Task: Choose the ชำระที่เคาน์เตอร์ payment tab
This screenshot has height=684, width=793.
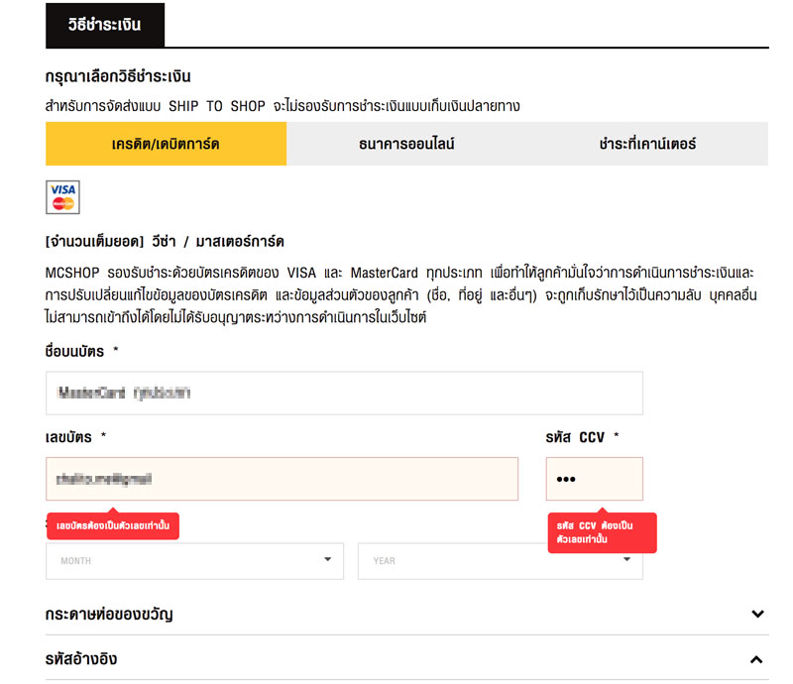Action: click(x=647, y=144)
